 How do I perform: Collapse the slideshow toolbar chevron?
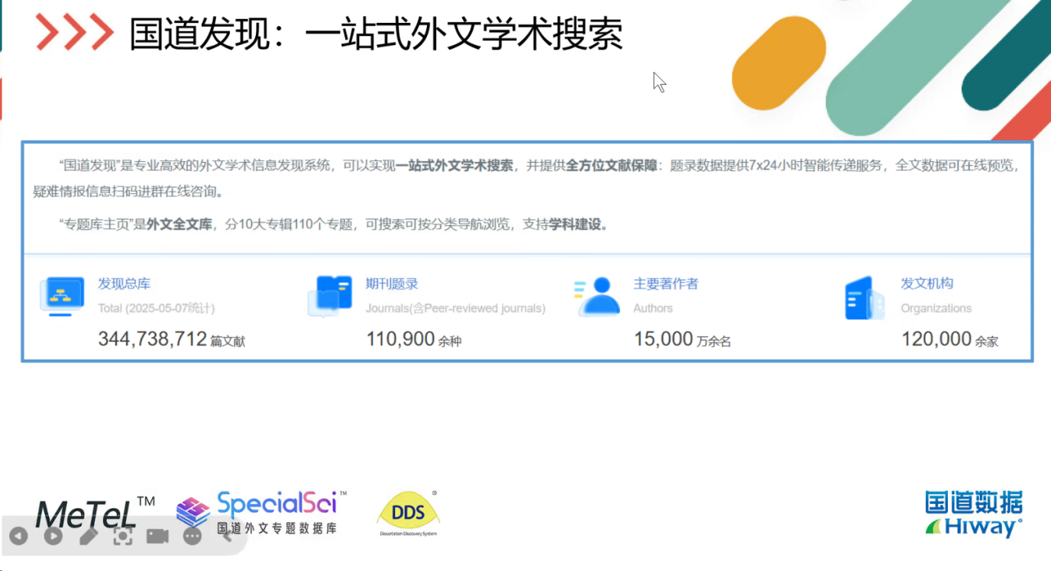coord(227,536)
